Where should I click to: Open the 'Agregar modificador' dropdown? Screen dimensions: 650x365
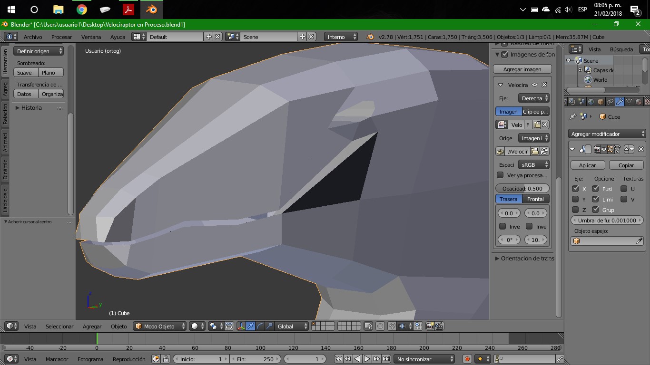[607, 134]
